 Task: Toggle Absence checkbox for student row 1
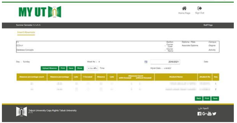click(101, 84)
